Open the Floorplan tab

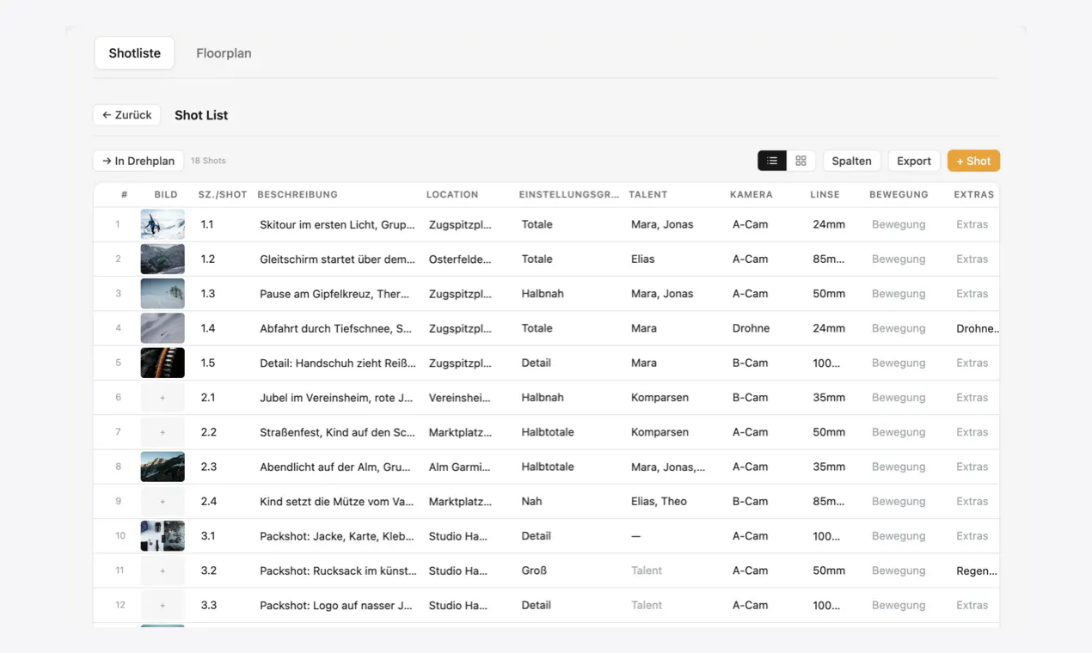pos(224,53)
